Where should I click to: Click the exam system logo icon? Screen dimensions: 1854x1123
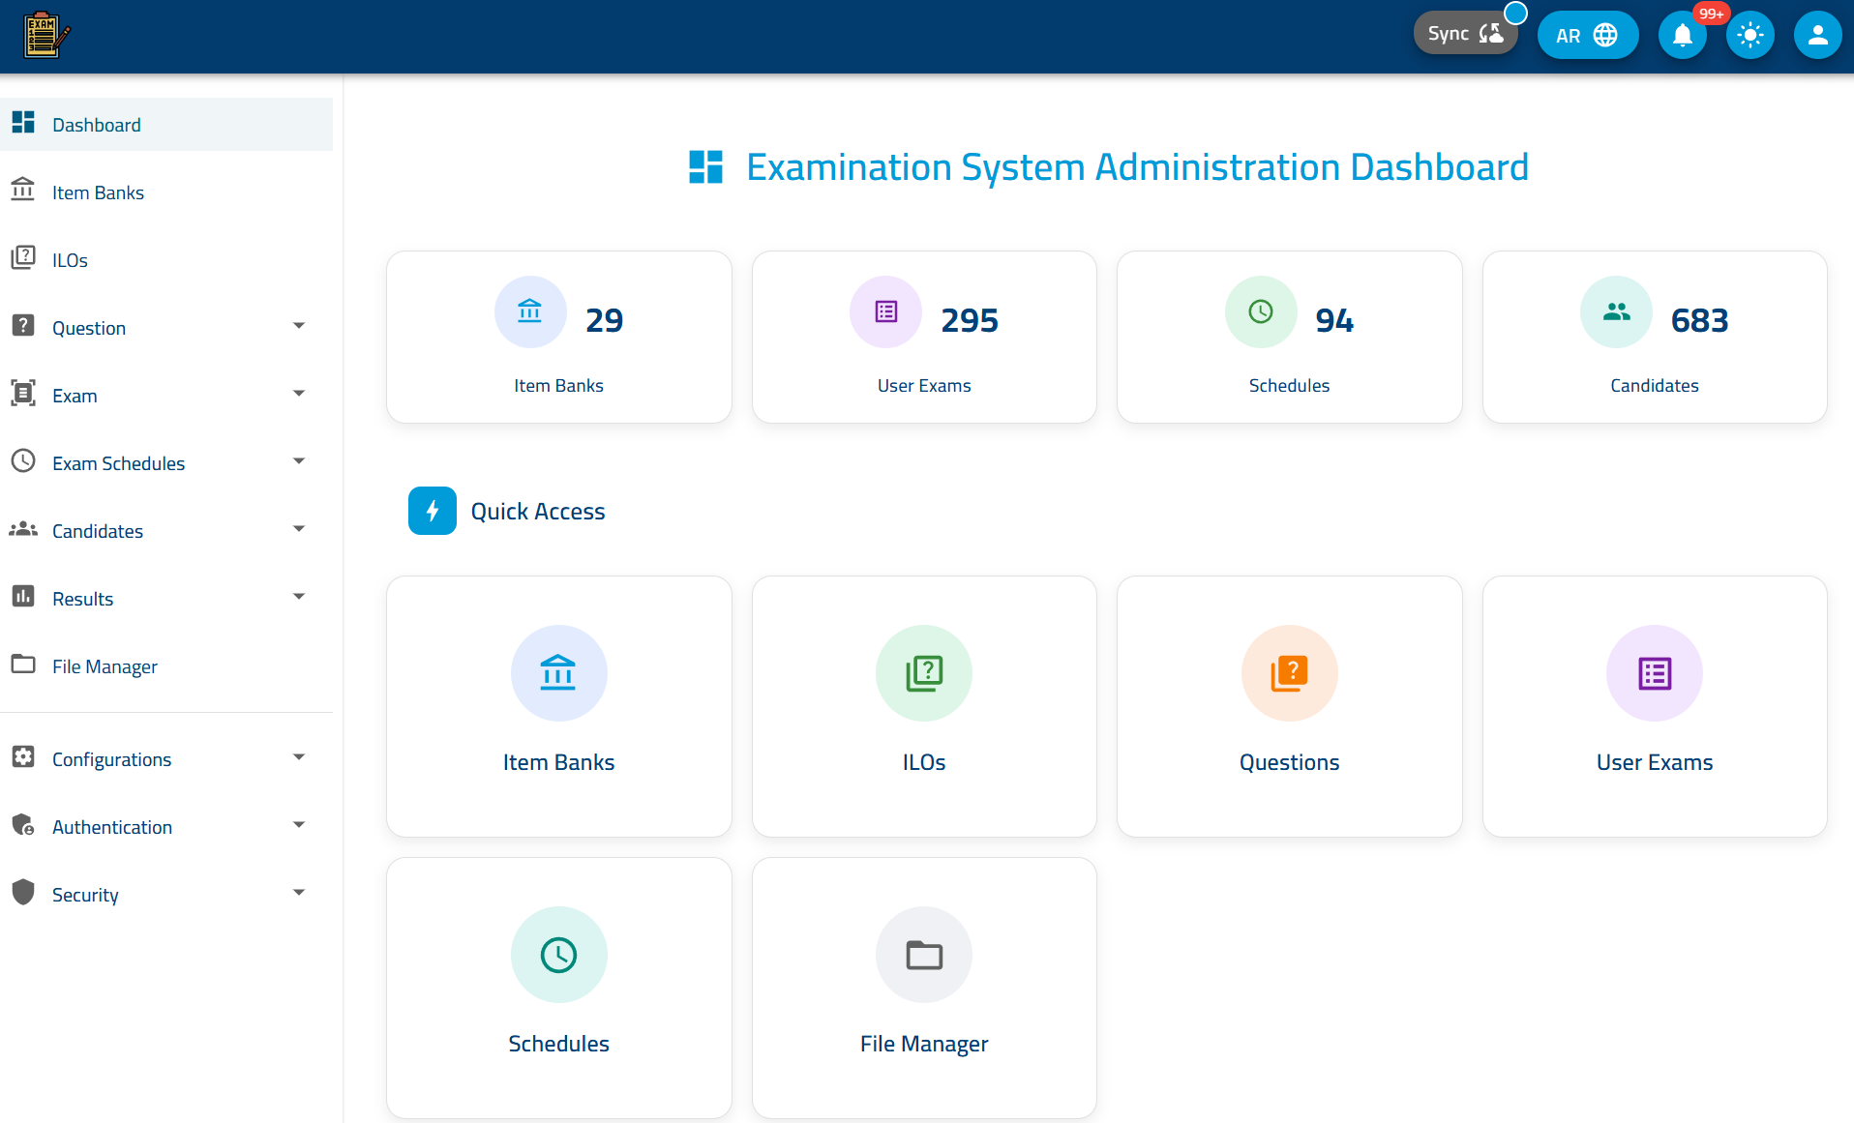(43, 34)
